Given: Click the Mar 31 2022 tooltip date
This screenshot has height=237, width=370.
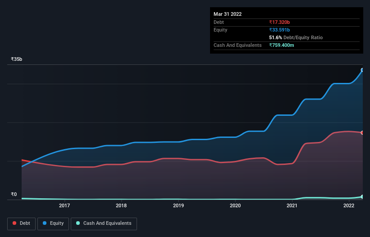Looking at the screenshot, I should [228, 14].
